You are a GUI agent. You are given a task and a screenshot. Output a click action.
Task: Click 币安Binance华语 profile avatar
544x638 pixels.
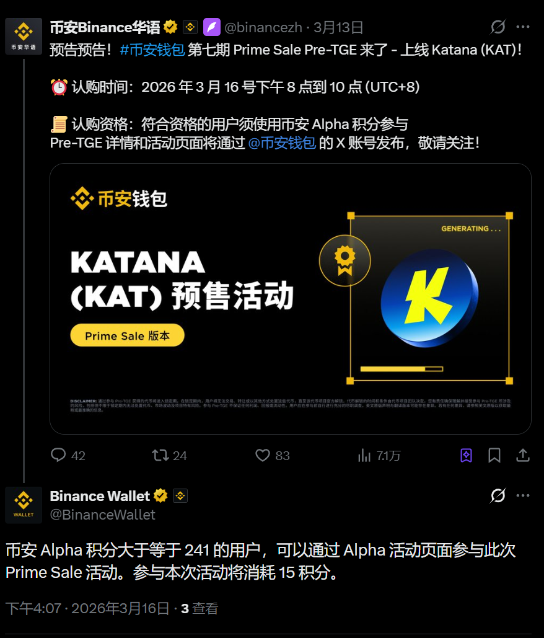coord(24,36)
